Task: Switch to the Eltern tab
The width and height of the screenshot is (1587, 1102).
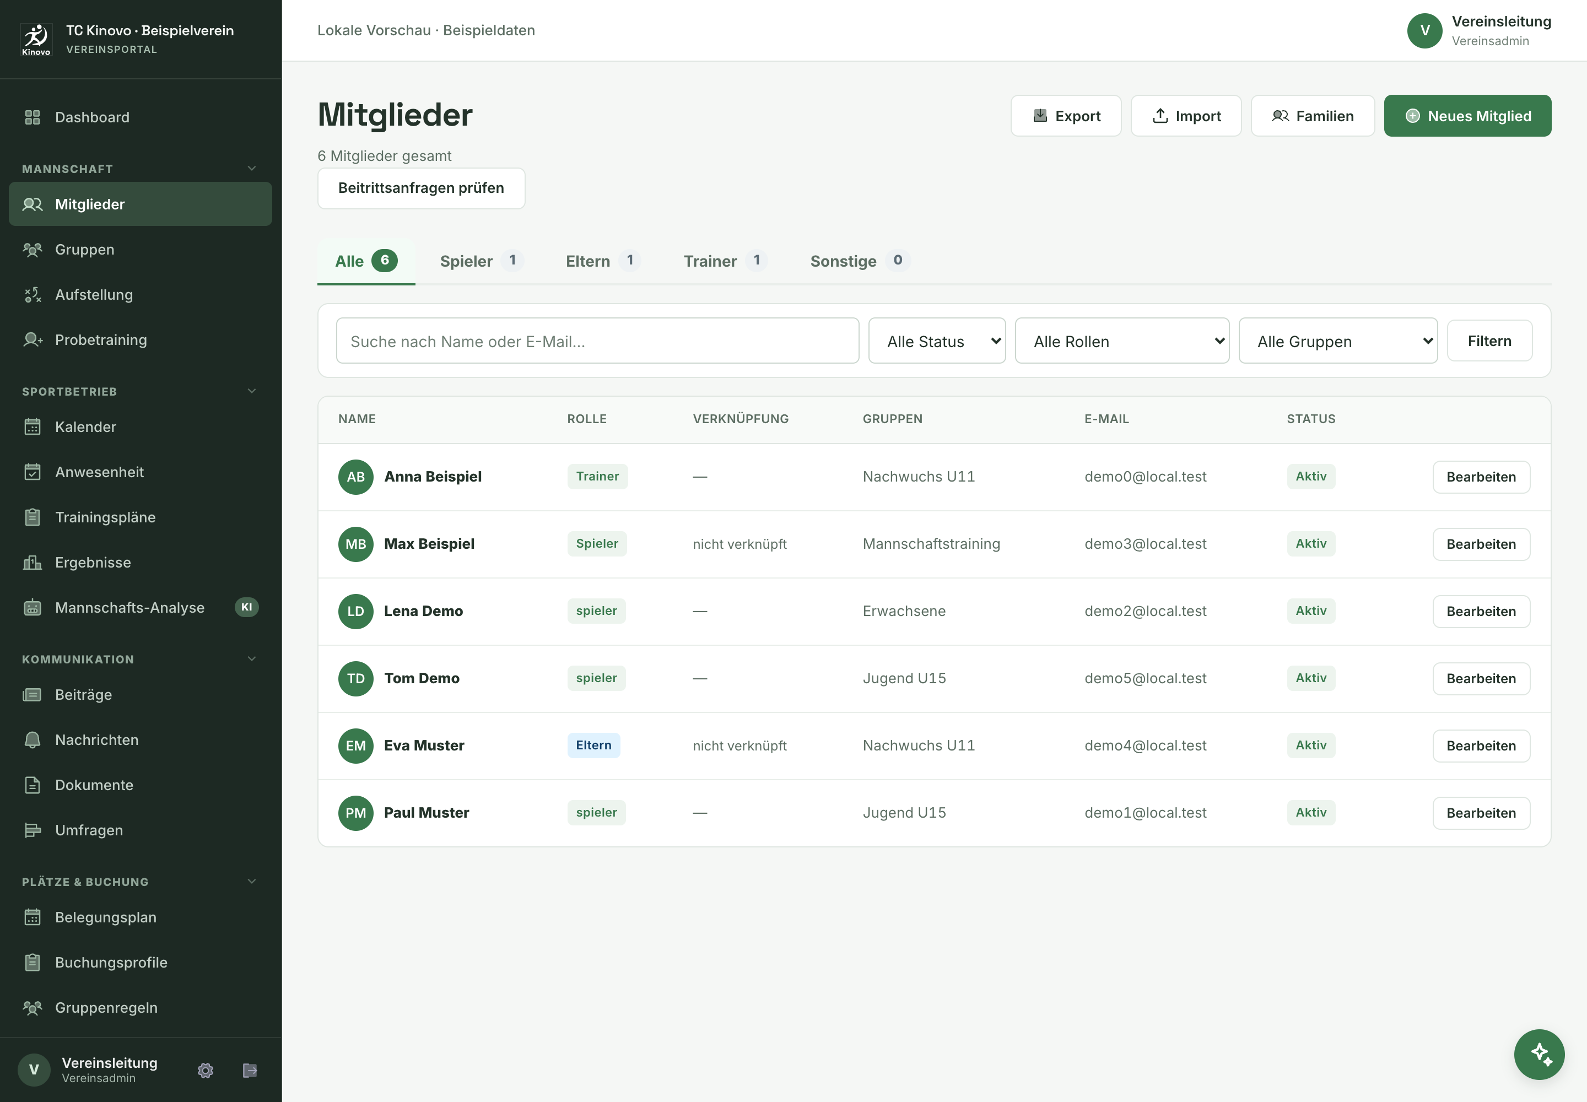Action: pyautogui.click(x=602, y=261)
